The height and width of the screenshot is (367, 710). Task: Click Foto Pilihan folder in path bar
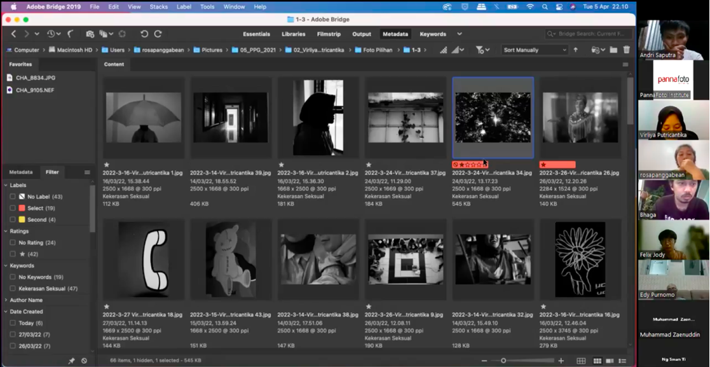[x=374, y=50]
